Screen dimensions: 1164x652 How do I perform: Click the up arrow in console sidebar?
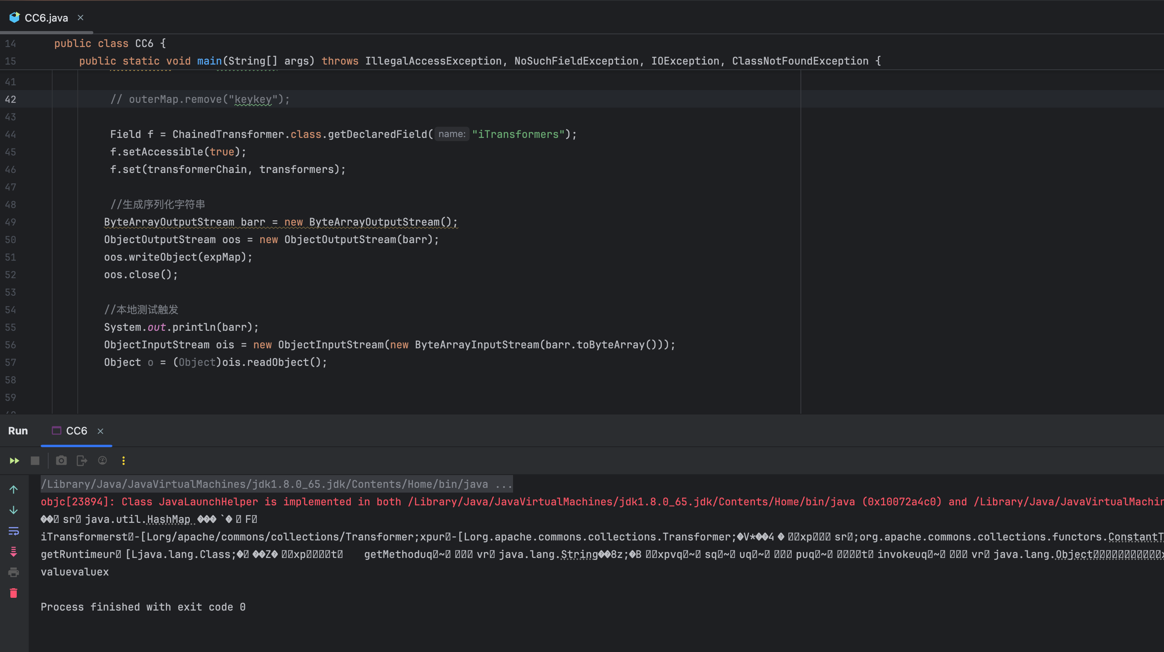[14, 490]
